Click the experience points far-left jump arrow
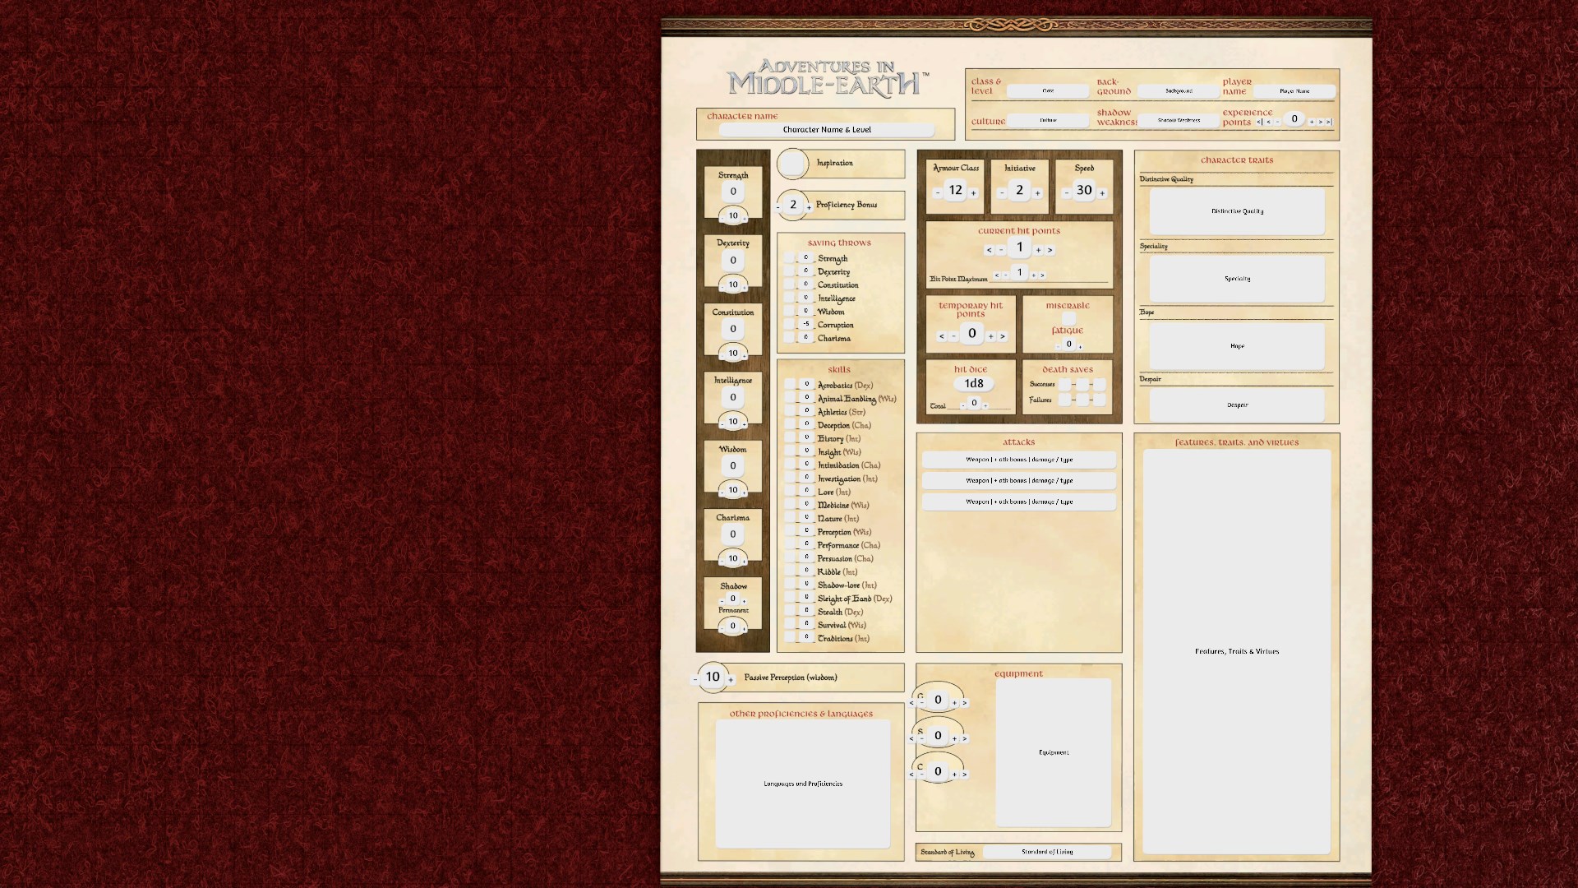The image size is (1578, 888). pyautogui.click(x=1260, y=122)
